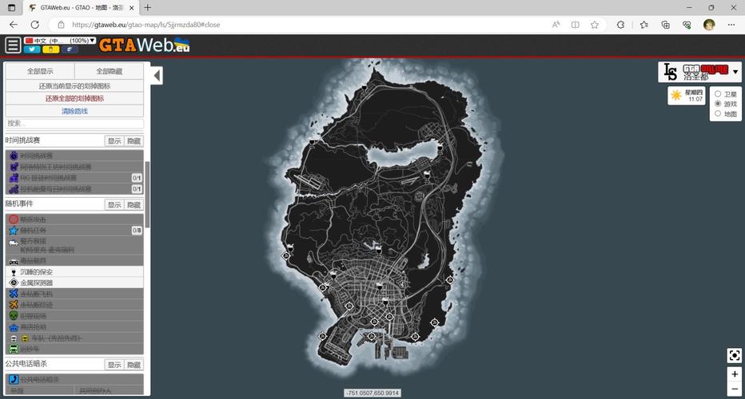Zoom in the map with plus
Image resolution: width=745 pixels, height=399 pixels.
click(x=734, y=373)
